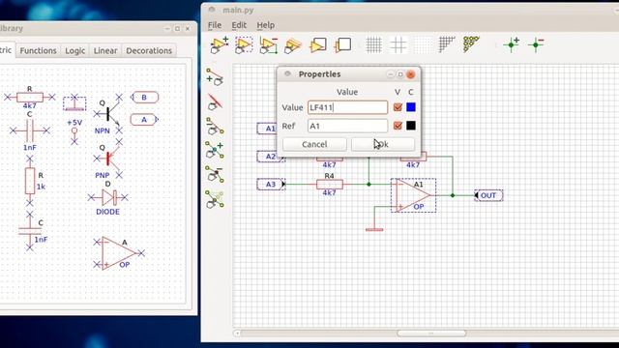Select the R4 resistor on the canvas

coord(330,184)
